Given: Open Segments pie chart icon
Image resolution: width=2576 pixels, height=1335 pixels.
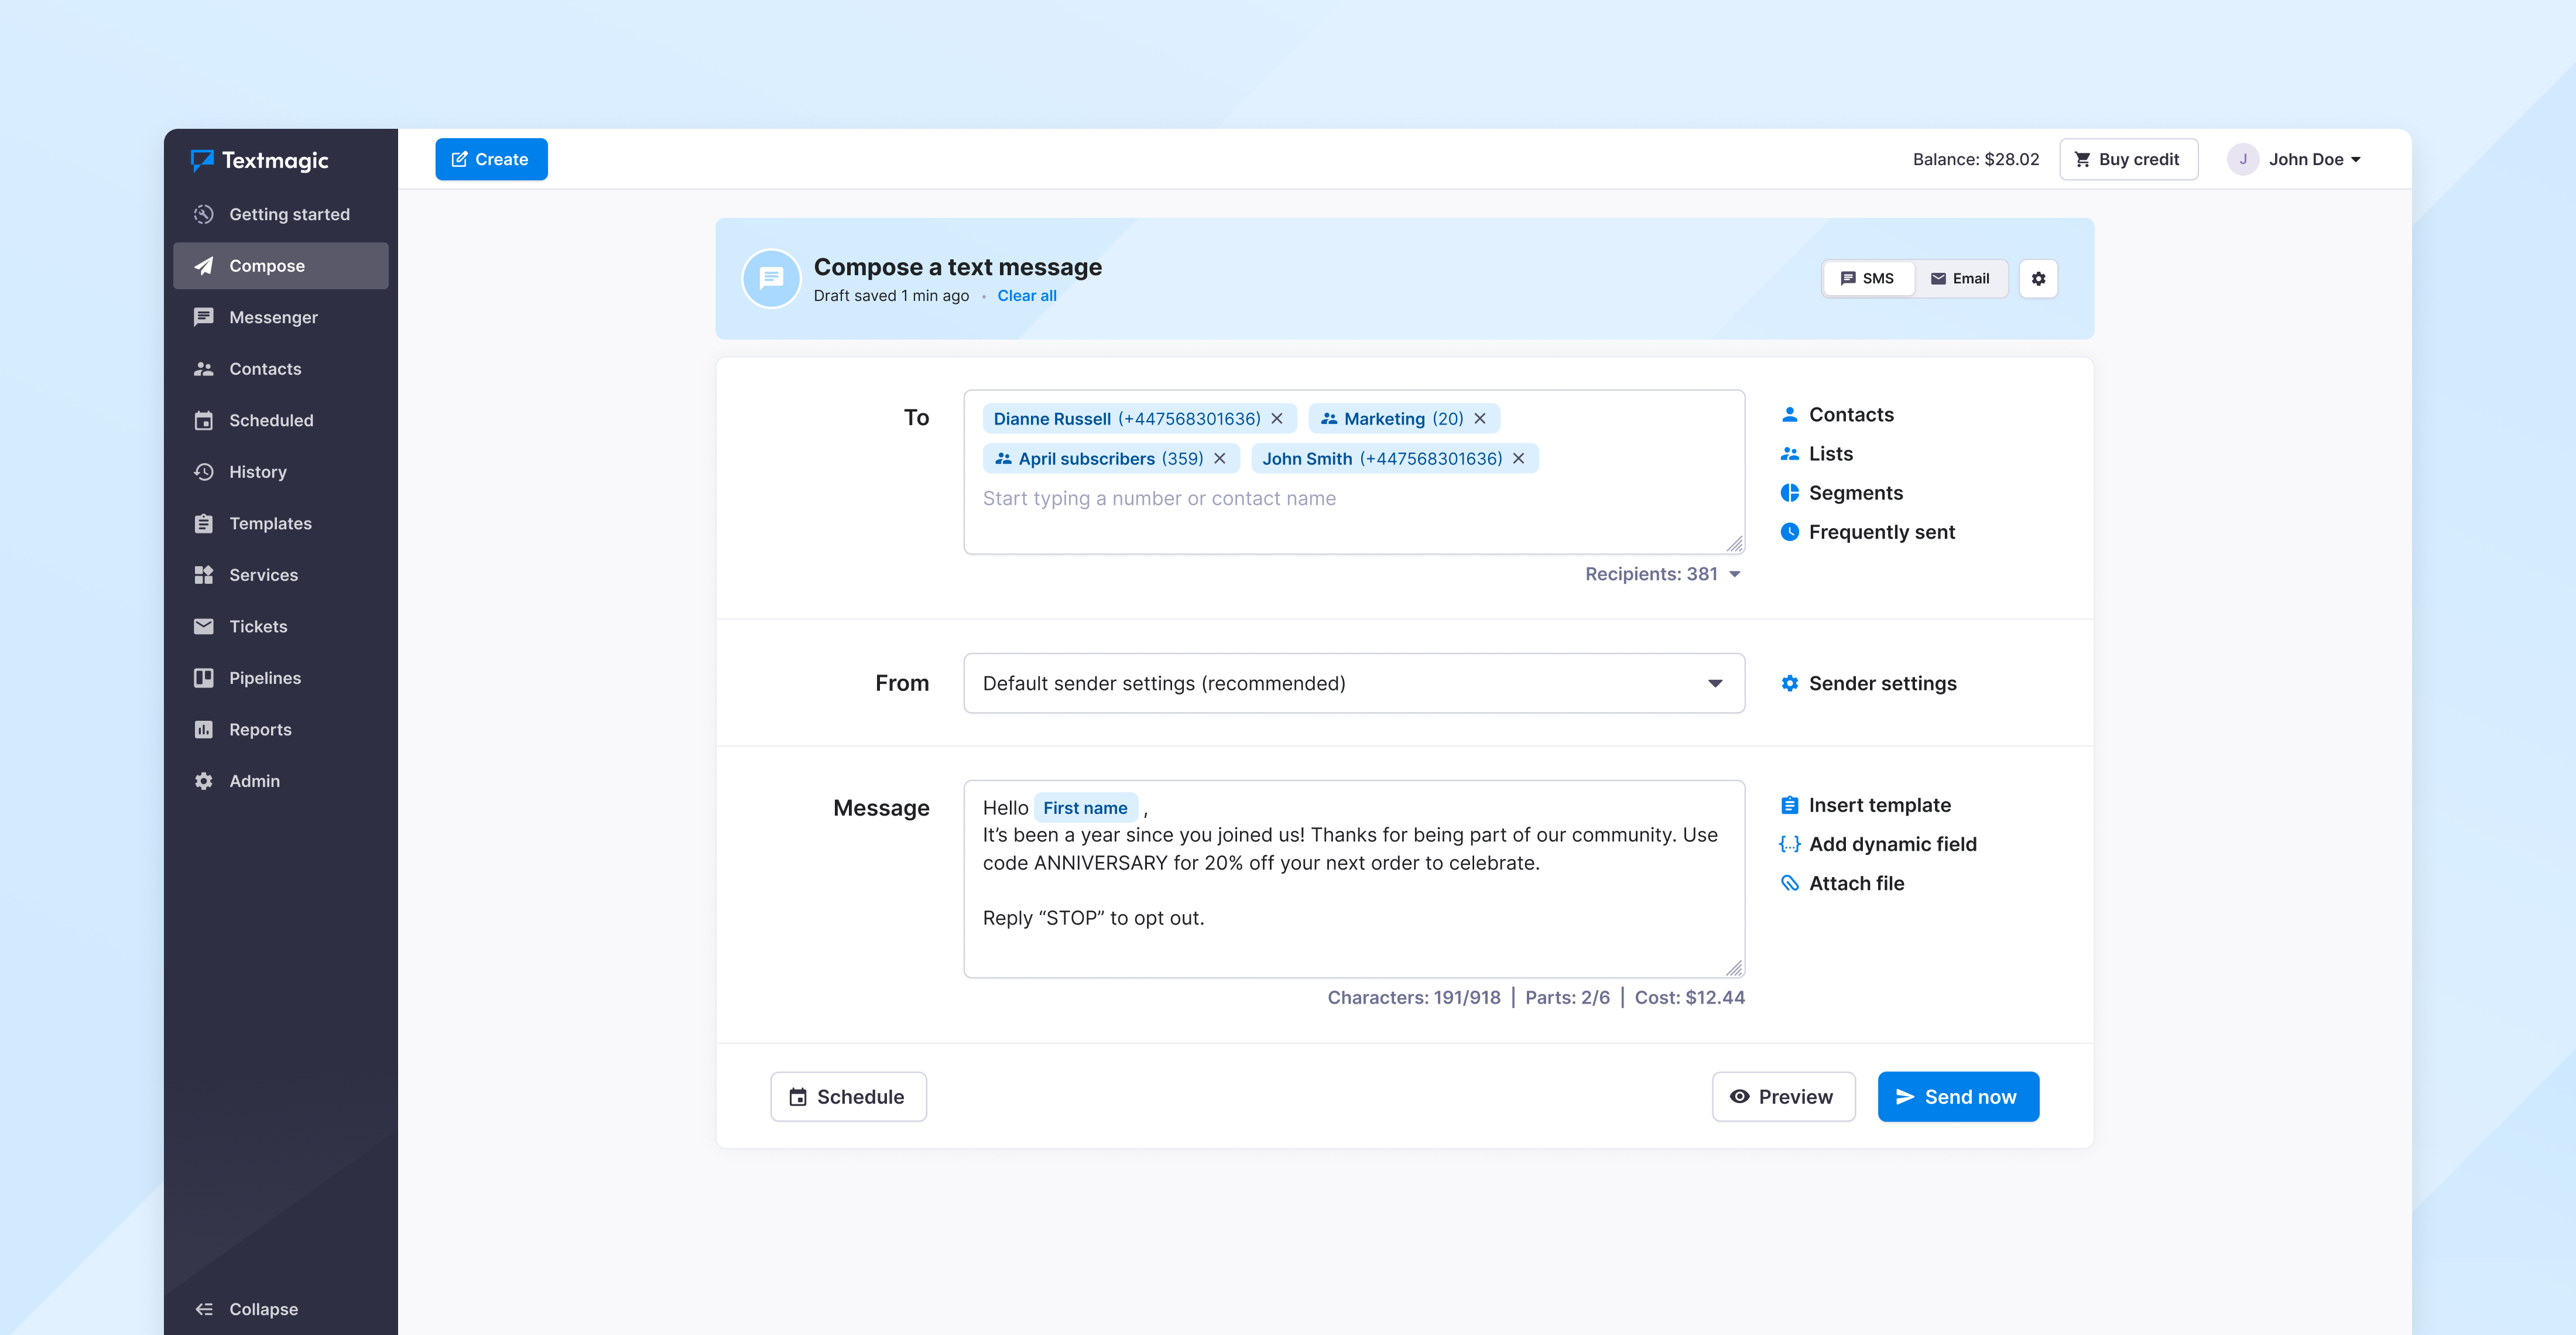Looking at the screenshot, I should click(x=1789, y=493).
